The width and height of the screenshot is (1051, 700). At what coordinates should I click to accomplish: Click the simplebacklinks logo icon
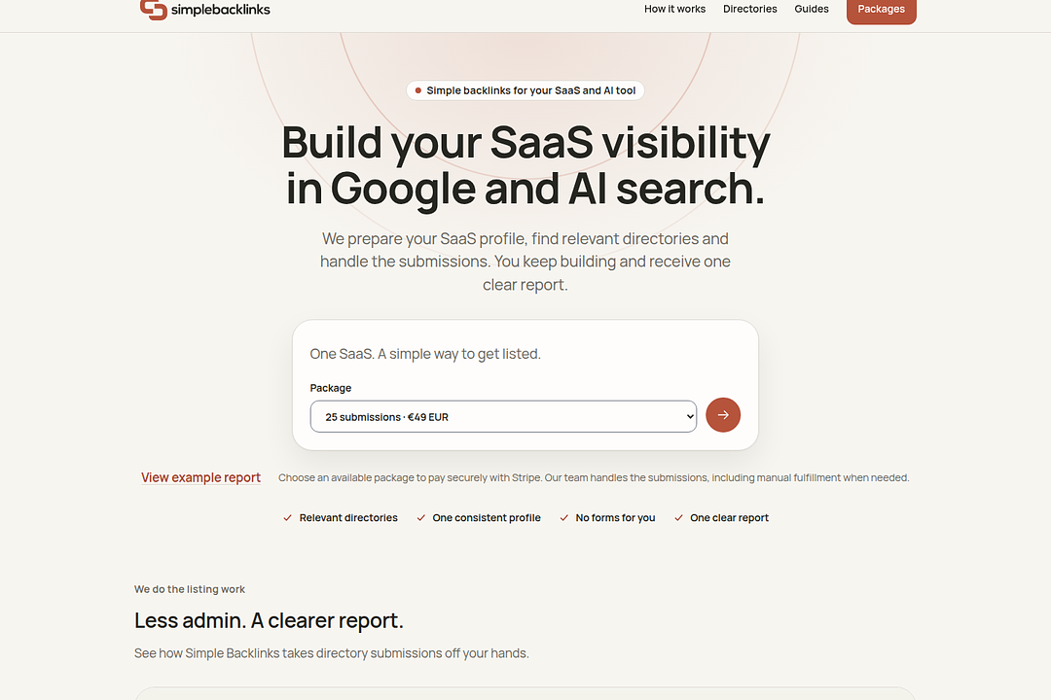coord(154,10)
